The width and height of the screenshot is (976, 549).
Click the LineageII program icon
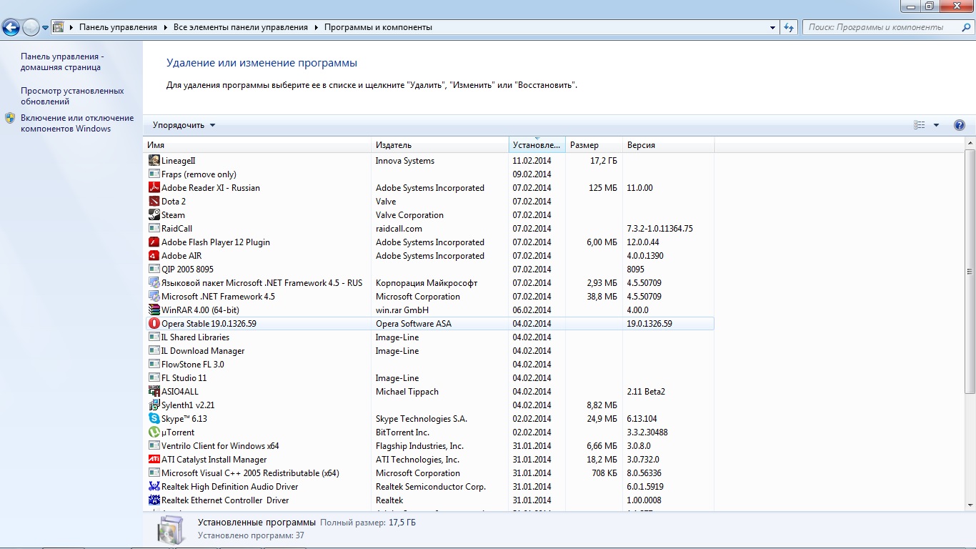click(154, 161)
